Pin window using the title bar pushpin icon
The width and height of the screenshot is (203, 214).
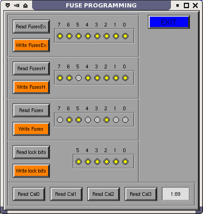17,6
